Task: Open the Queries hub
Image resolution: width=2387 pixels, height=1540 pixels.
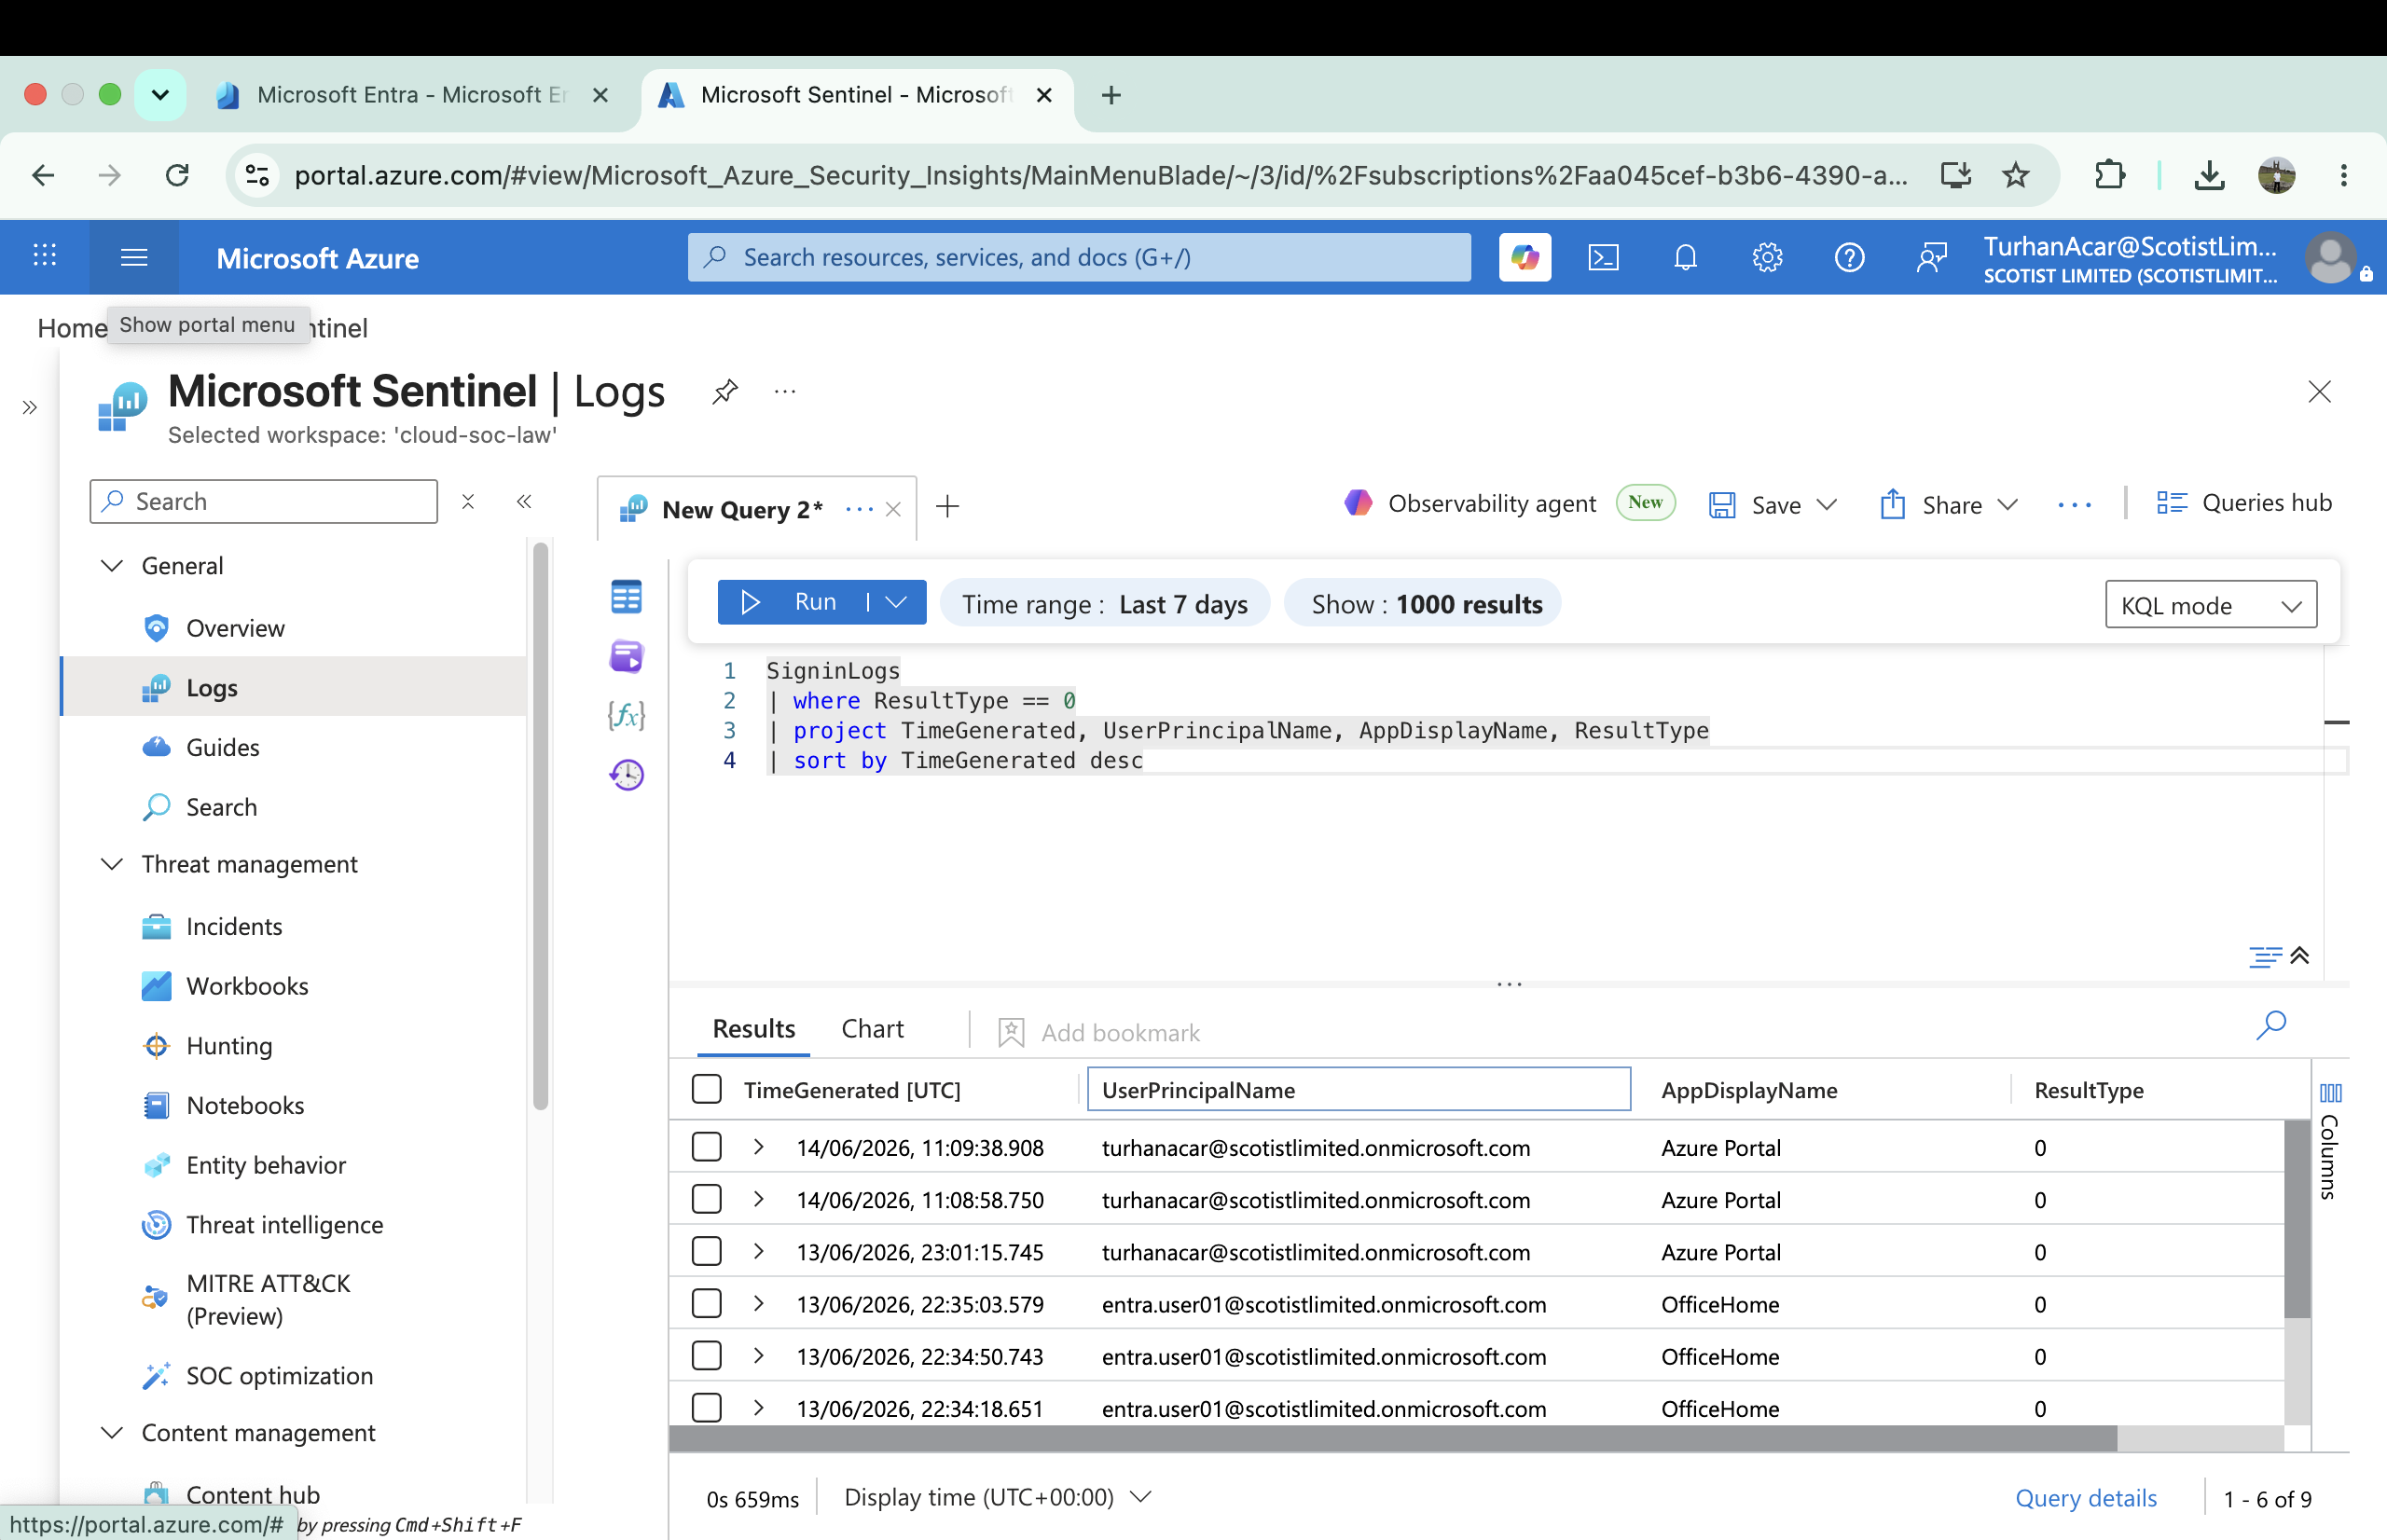Action: coord(2243,503)
